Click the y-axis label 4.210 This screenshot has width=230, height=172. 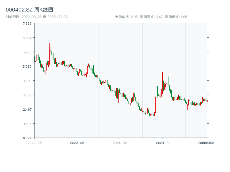tap(27, 81)
